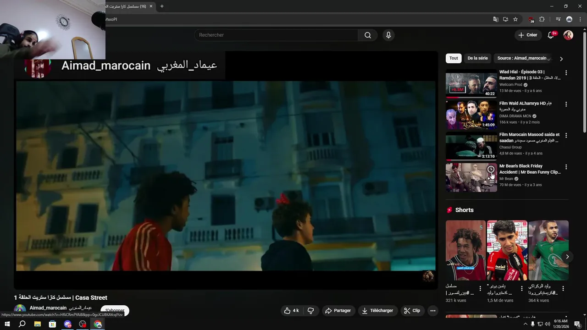
Task: Select the Tout filter chip
Action: point(454,58)
